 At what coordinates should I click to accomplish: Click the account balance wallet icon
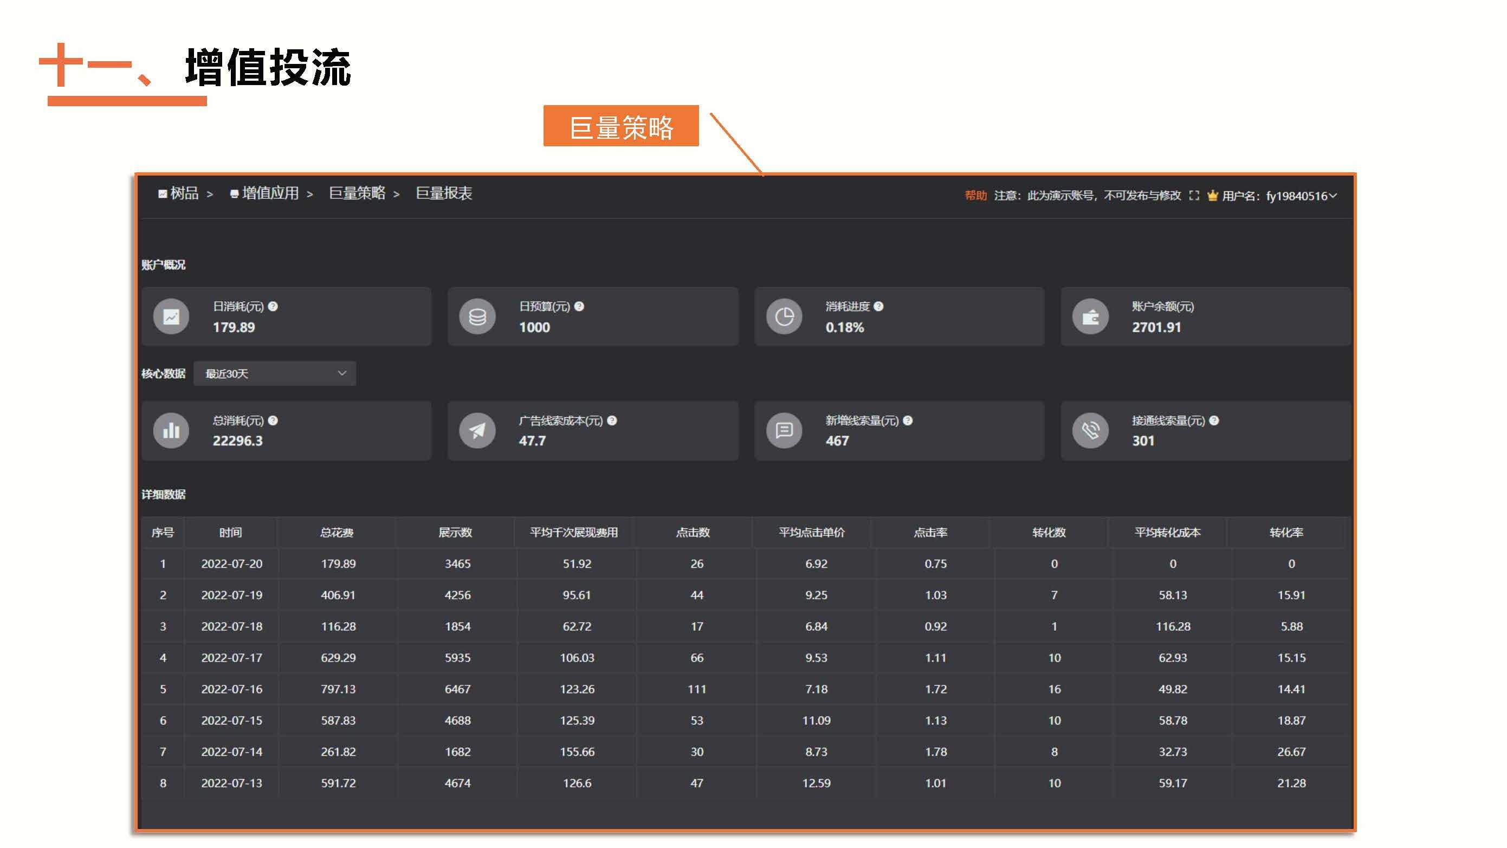(1090, 317)
